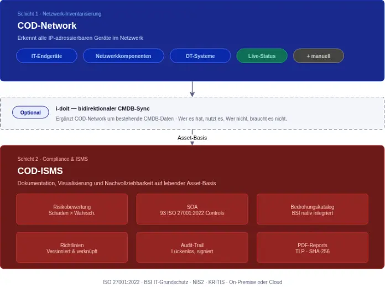Open the Risikobewertung card
Image resolution: width=385 pixels, height=287 pixels.
[x=72, y=210]
